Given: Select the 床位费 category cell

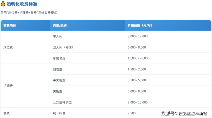Looking at the screenshot, I should [x=8, y=47].
